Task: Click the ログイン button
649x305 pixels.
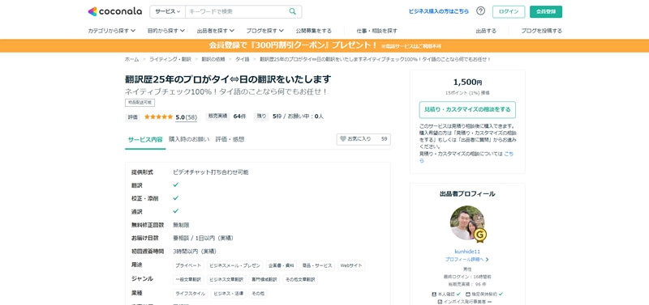Action: click(x=509, y=11)
